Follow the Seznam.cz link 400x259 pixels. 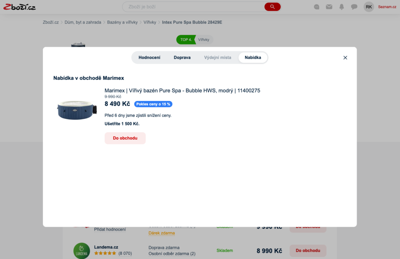pos(387,7)
